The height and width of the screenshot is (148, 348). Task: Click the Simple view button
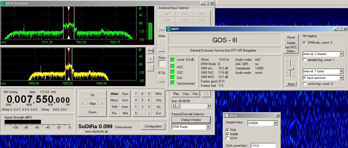point(291,43)
